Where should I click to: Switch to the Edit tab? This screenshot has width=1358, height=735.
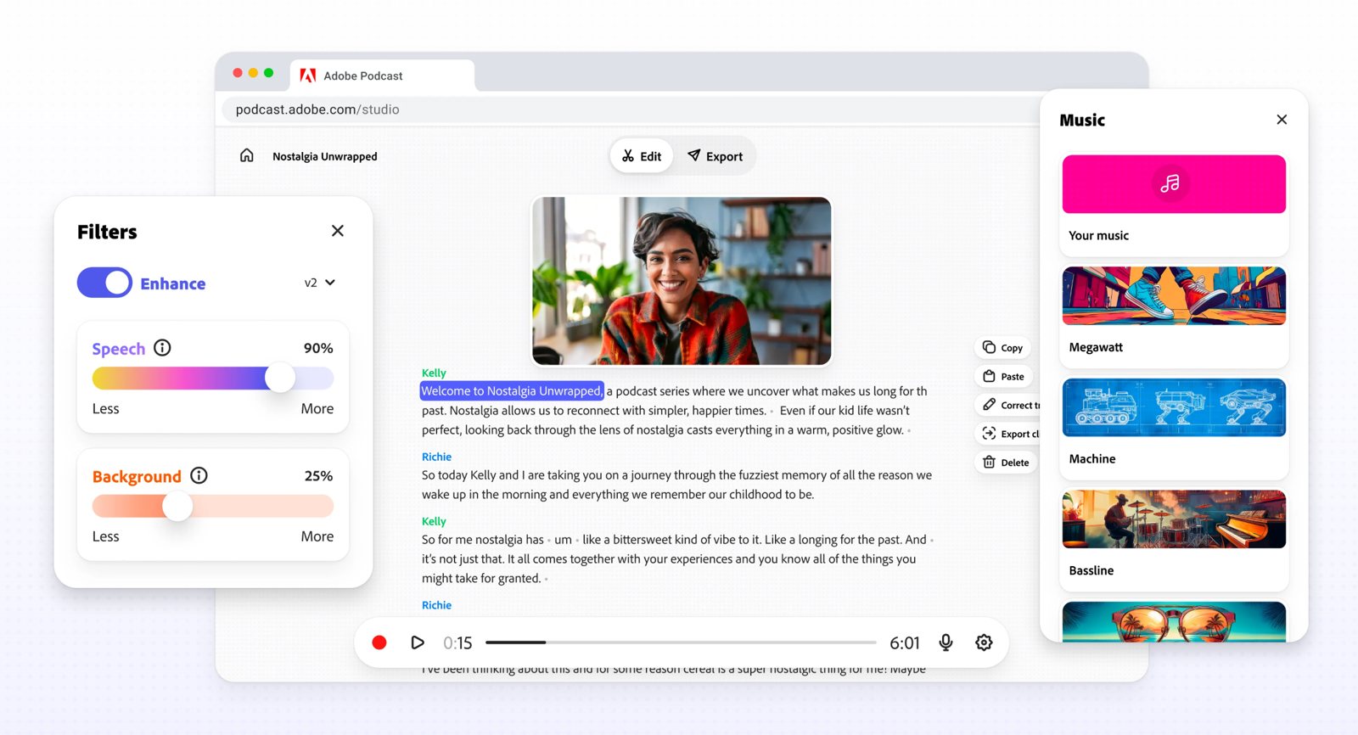[642, 156]
